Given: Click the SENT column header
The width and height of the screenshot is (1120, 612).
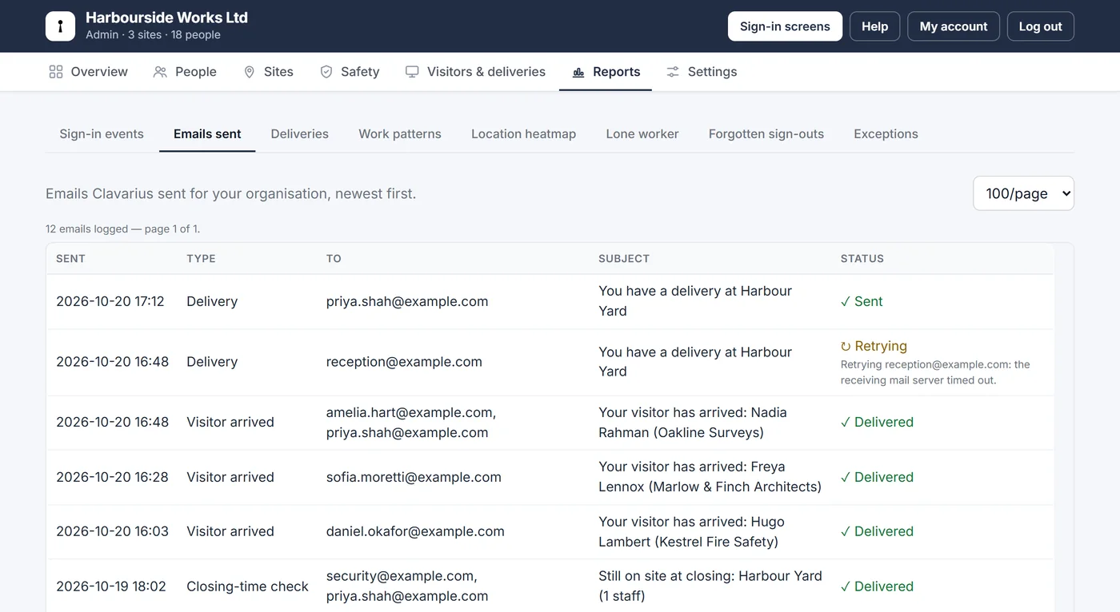Looking at the screenshot, I should (70, 259).
